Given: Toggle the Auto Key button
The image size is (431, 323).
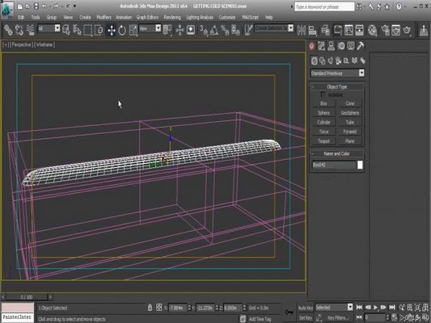Looking at the screenshot, I should click(x=305, y=308).
